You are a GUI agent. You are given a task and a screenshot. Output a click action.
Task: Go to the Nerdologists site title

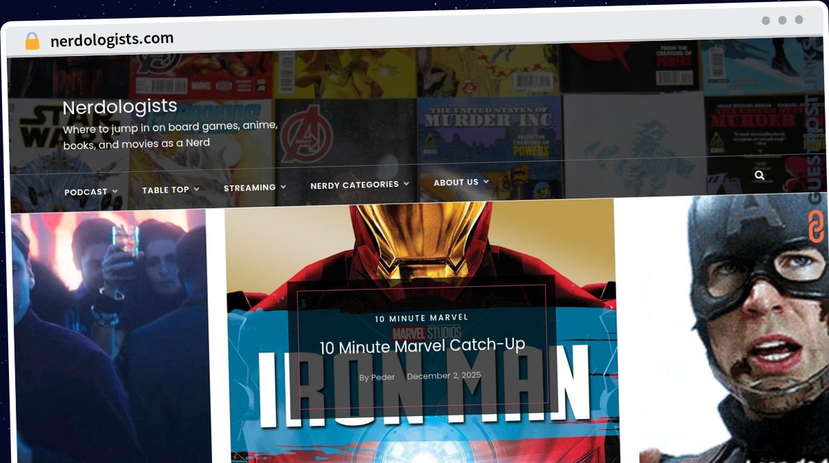[120, 106]
